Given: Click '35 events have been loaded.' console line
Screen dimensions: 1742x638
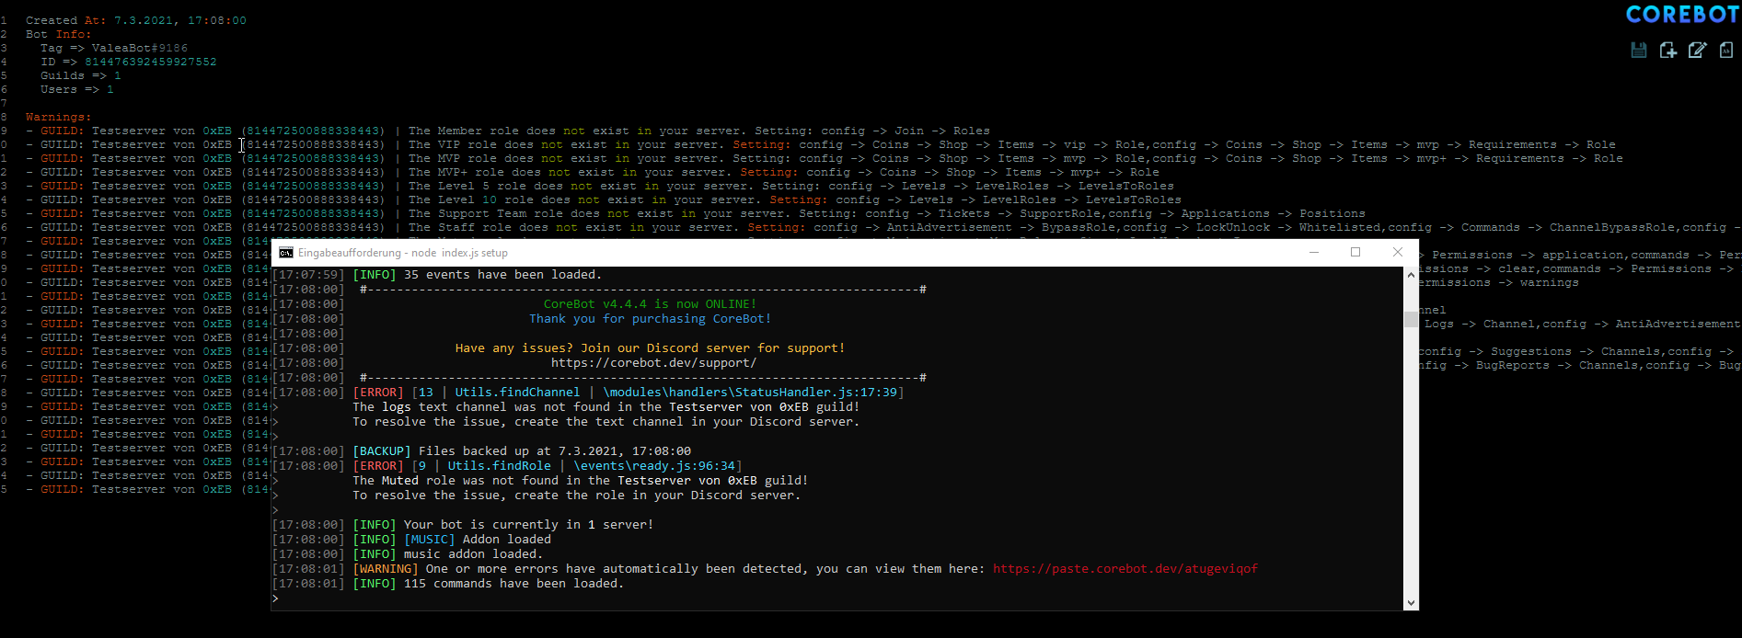Looking at the screenshot, I should click(x=437, y=275).
